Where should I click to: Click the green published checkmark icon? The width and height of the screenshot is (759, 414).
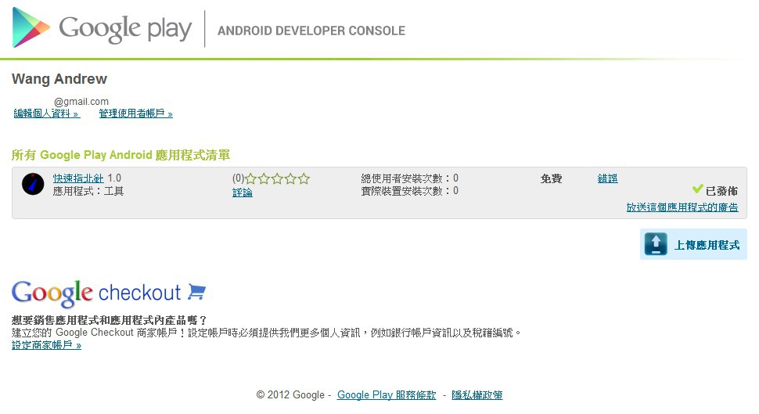pyautogui.click(x=698, y=189)
